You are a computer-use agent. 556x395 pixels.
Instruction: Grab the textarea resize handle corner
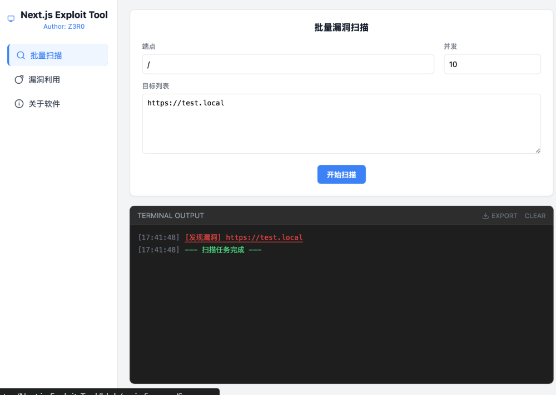pos(538,150)
